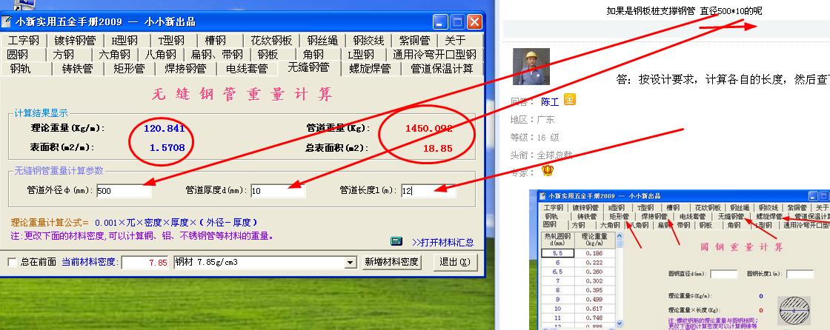Go to the 紫铜管 tab in the large window
This screenshot has width=830, height=330.
pyautogui.click(x=414, y=41)
